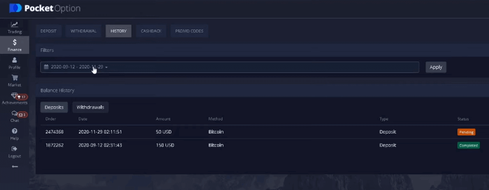Click the Achievements badge showing 17
Image resolution: width=489 pixels, height=190 pixels.
click(22, 97)
